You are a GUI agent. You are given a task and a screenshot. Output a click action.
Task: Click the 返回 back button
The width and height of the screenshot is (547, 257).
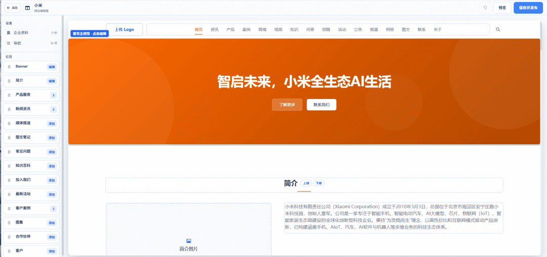(x=13, y=8)
